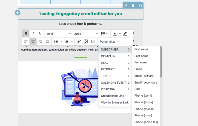The width and height of the screenshot is (198, 126).
Task: Open the line height menu
Action: tap(104, 34)
